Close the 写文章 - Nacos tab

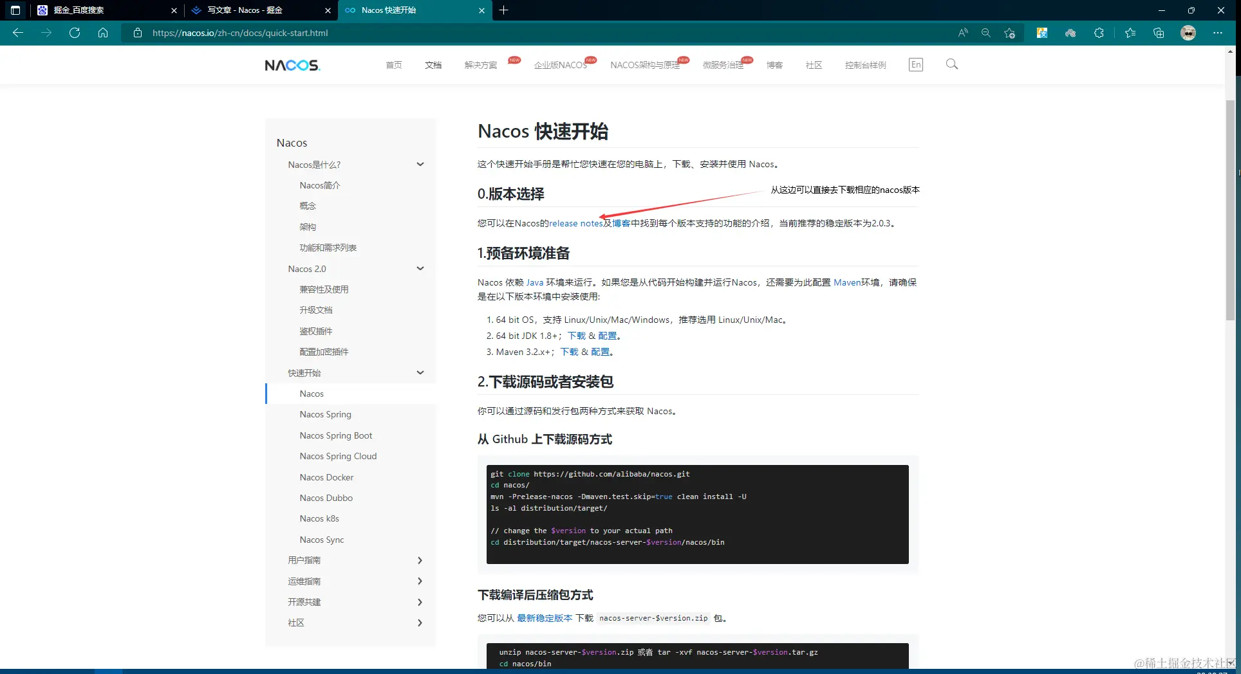click(328, 10)
